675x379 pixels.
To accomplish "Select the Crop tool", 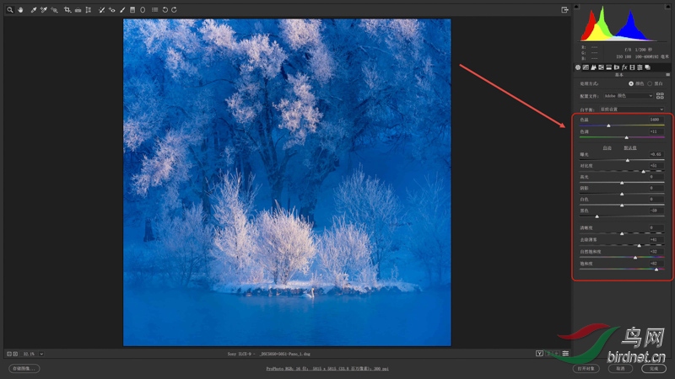I will (x=67, y=9).
